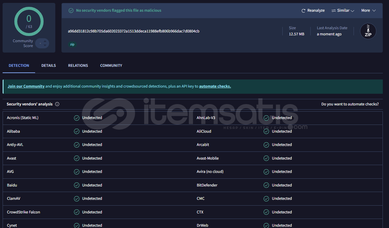Click the check icon for Cynet result

point(77,225)
